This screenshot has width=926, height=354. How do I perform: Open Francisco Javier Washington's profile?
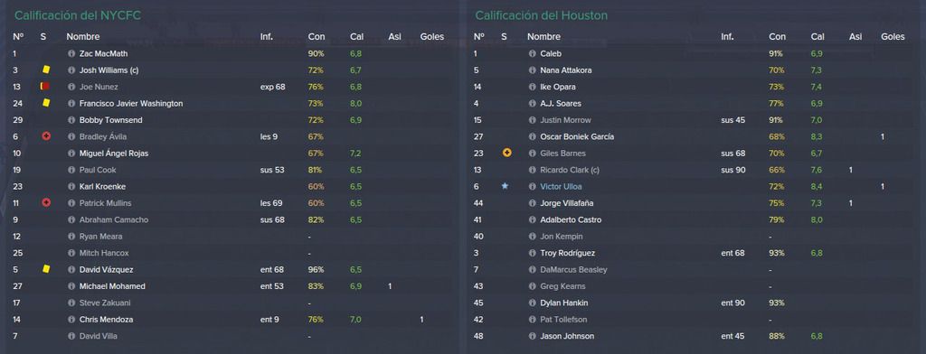(131, 103)
